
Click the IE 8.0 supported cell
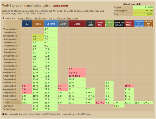[27, 96]
